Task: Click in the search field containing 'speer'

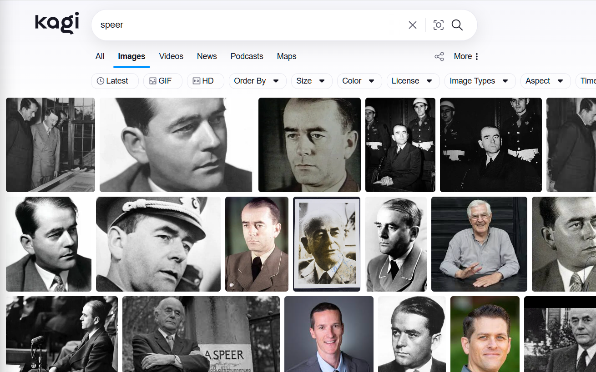Action: 246,25
